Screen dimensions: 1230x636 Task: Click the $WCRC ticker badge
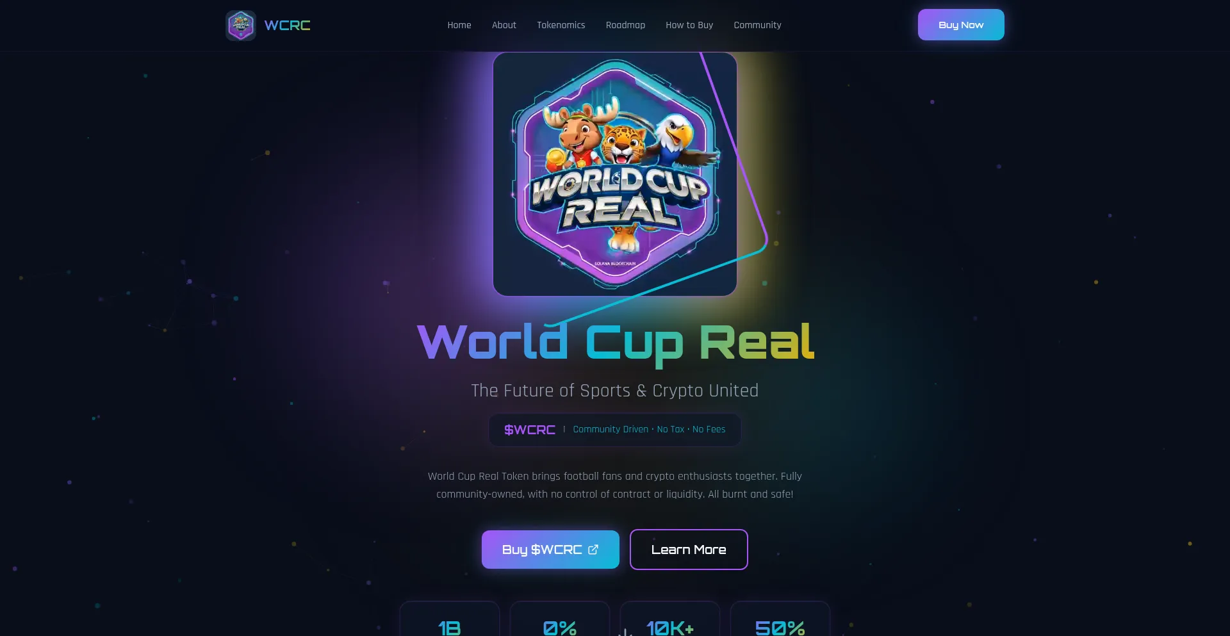[x=530, y=430]
